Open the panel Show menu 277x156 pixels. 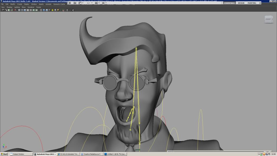pos(24,7)
